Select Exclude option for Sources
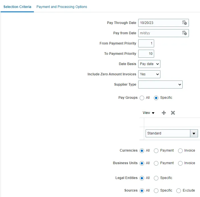The width and height of the screenshot is (200, 197). [x=179, y=191]
